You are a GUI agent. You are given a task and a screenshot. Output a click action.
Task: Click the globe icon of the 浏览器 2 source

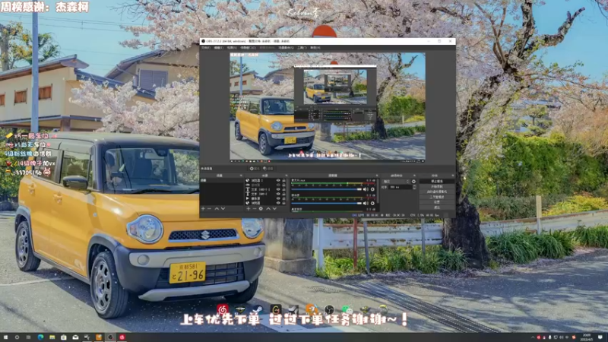pos(248,180)
